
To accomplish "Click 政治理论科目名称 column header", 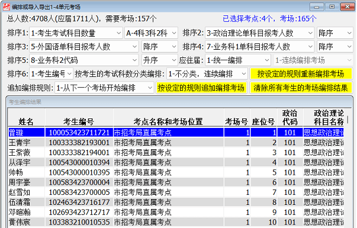I will tap(324, 117).
